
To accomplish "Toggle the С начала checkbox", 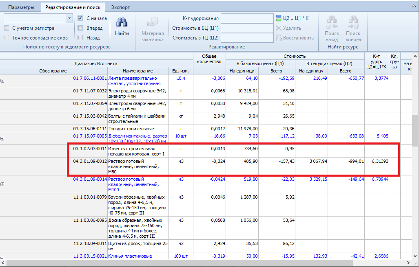I will coord(80,18).
